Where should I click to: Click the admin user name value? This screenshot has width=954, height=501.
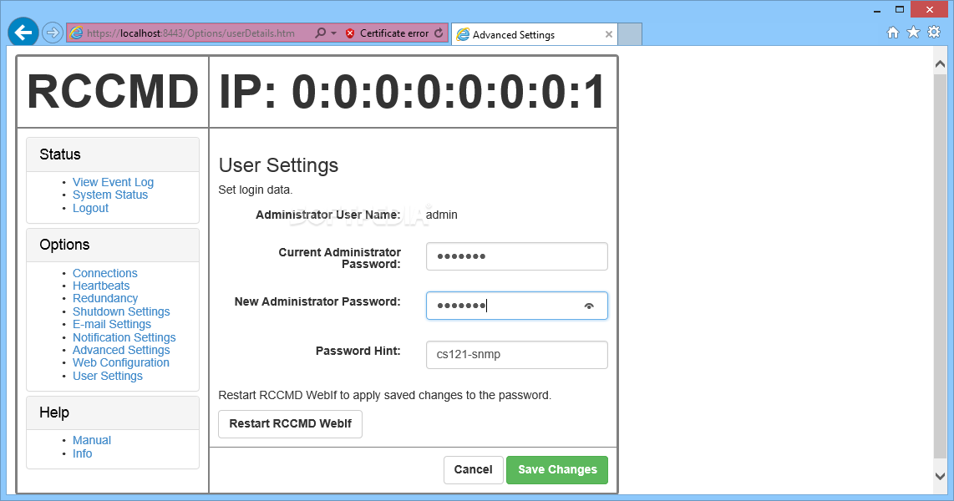pyautogui.click(x=442, y=215)
